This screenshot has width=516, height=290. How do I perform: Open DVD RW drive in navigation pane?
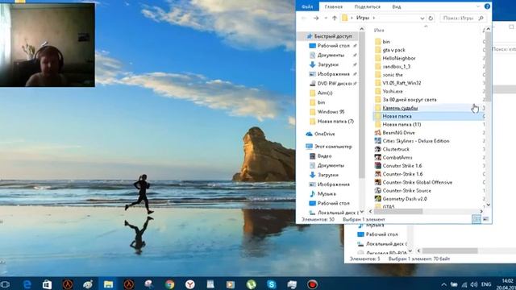coord(335,84)
